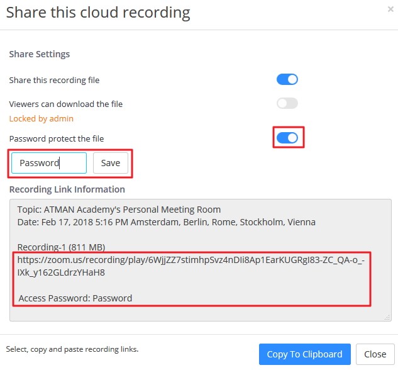Click the Topic line in recording info
This screenshot has width=398, height=370.
pyautogui.click(x=119, y=210)
